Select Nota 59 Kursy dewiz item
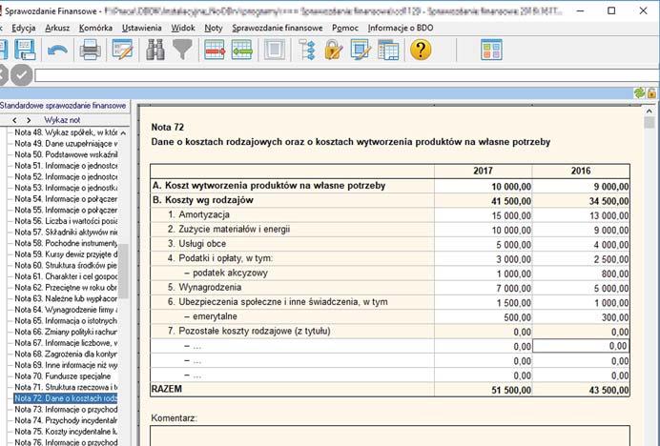This screenshot has width=660, height=446. click(x=66, y=254)
